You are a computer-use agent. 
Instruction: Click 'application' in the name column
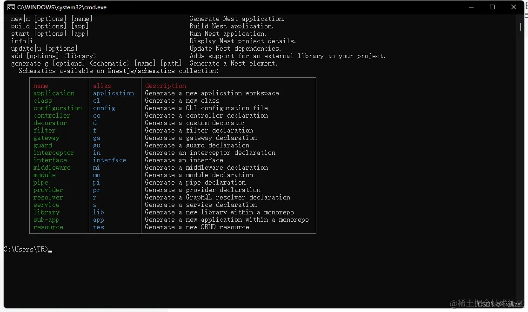[54, 93]
